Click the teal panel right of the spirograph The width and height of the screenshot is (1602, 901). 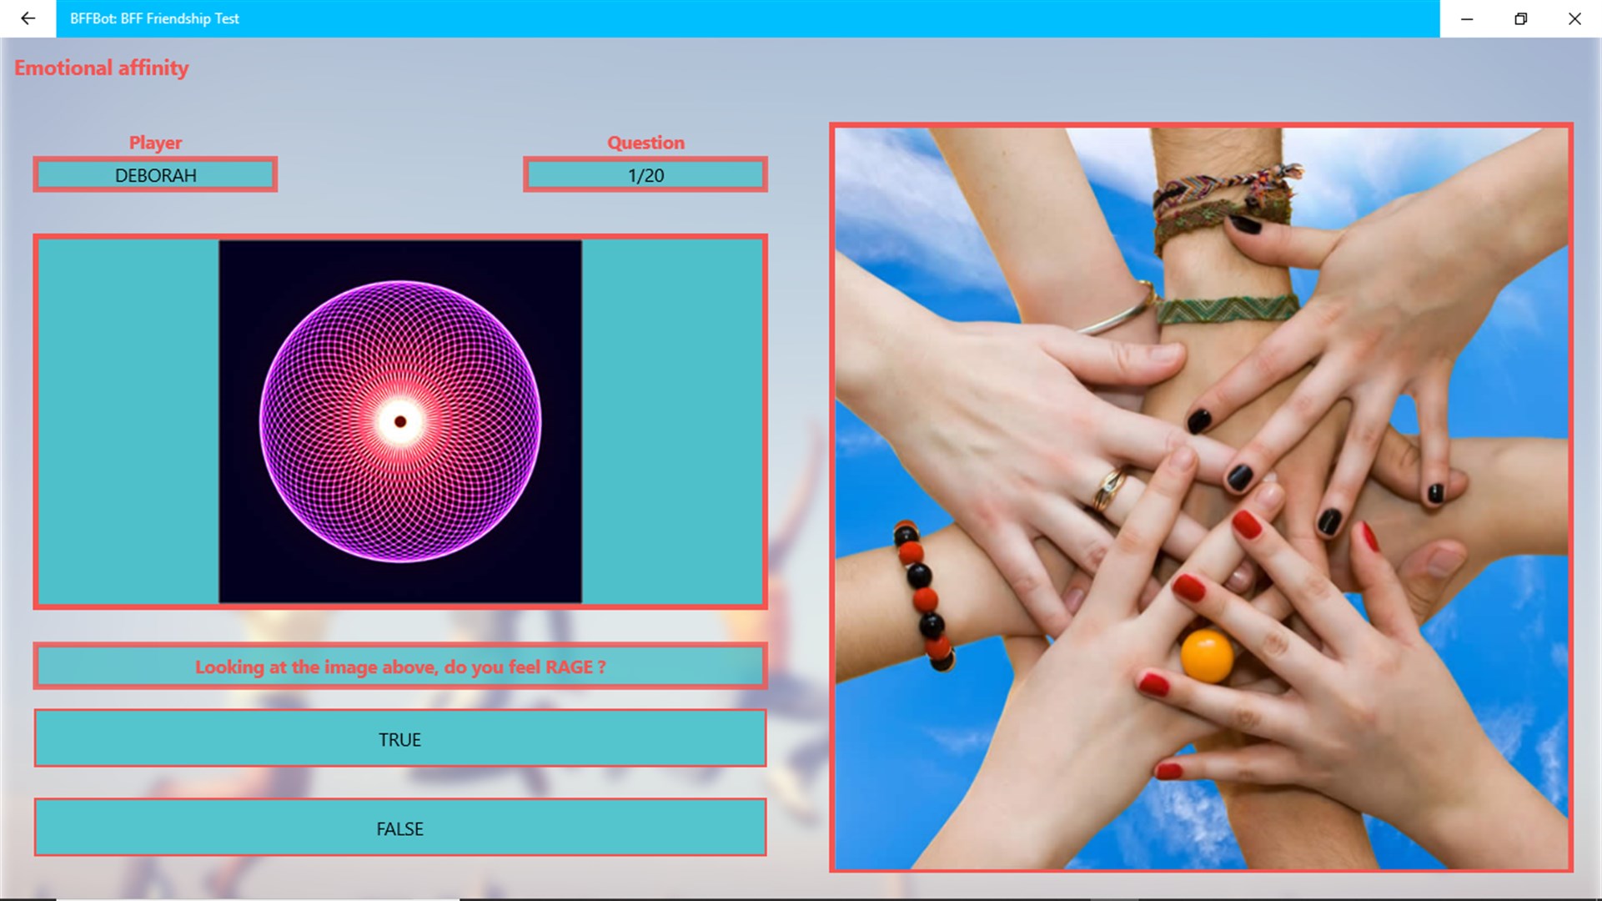coord(672,421)
